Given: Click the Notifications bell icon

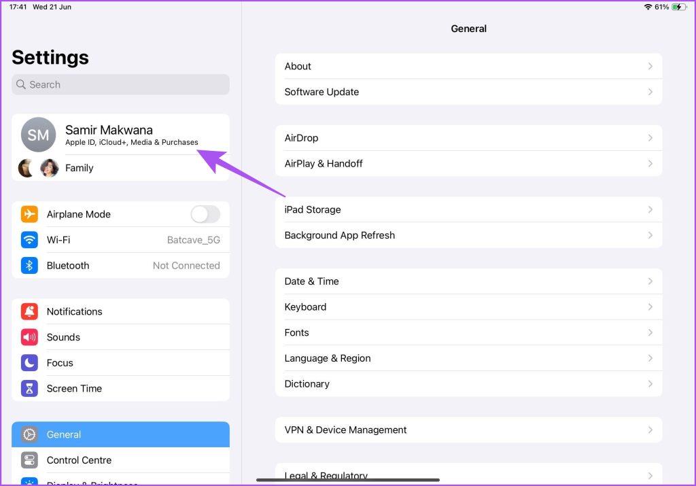Looking at the screenshot, I should click(x=29, y=311).
